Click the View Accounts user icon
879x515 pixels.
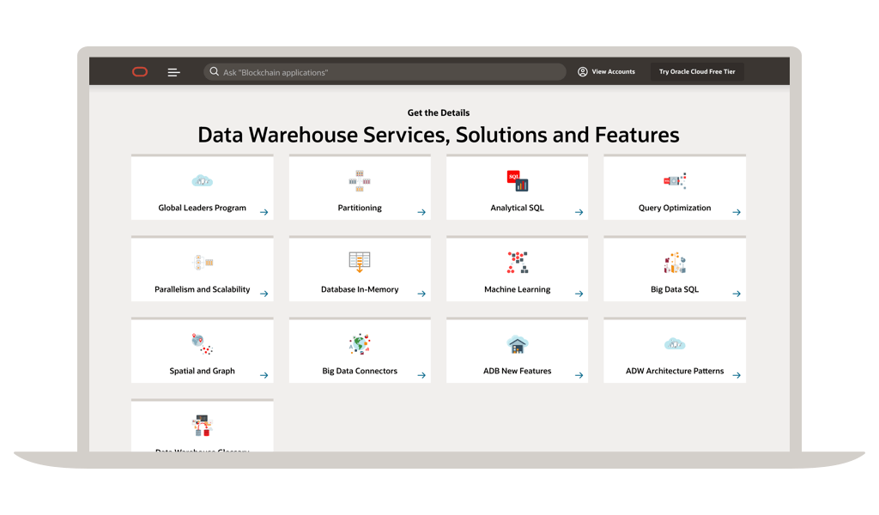(583, 72)
